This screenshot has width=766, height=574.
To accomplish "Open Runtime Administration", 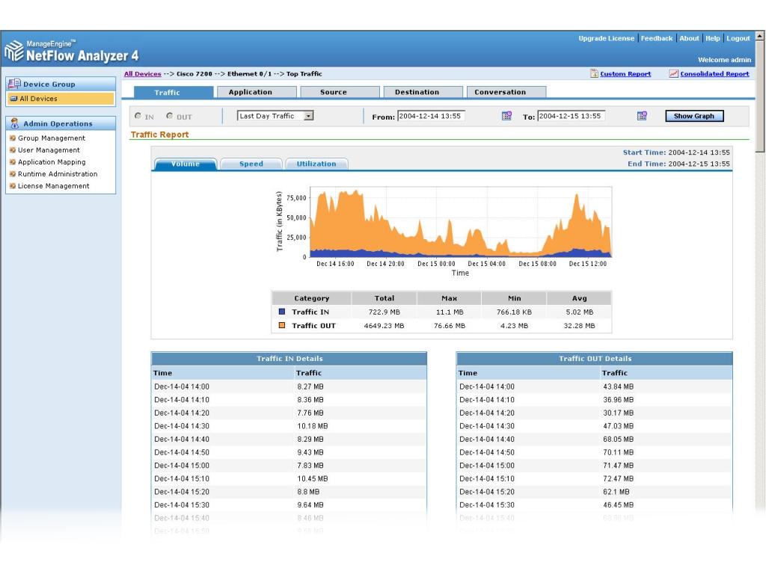I will pos(58,173).
